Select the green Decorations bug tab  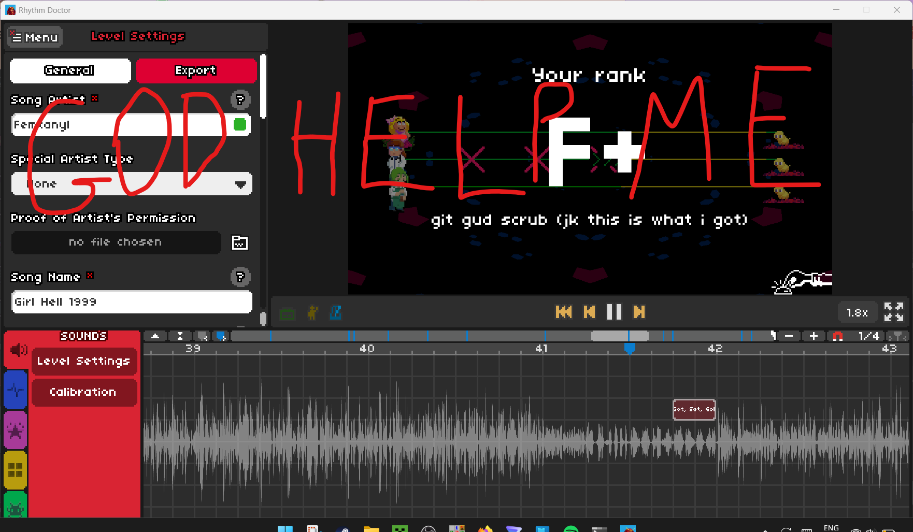tap(16, 505)
